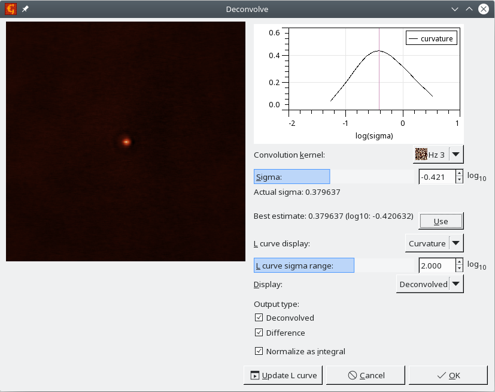Click the Hz 3 kernel thumbnail icon
This screenshot has width=495, height=392.
[421, 154]
